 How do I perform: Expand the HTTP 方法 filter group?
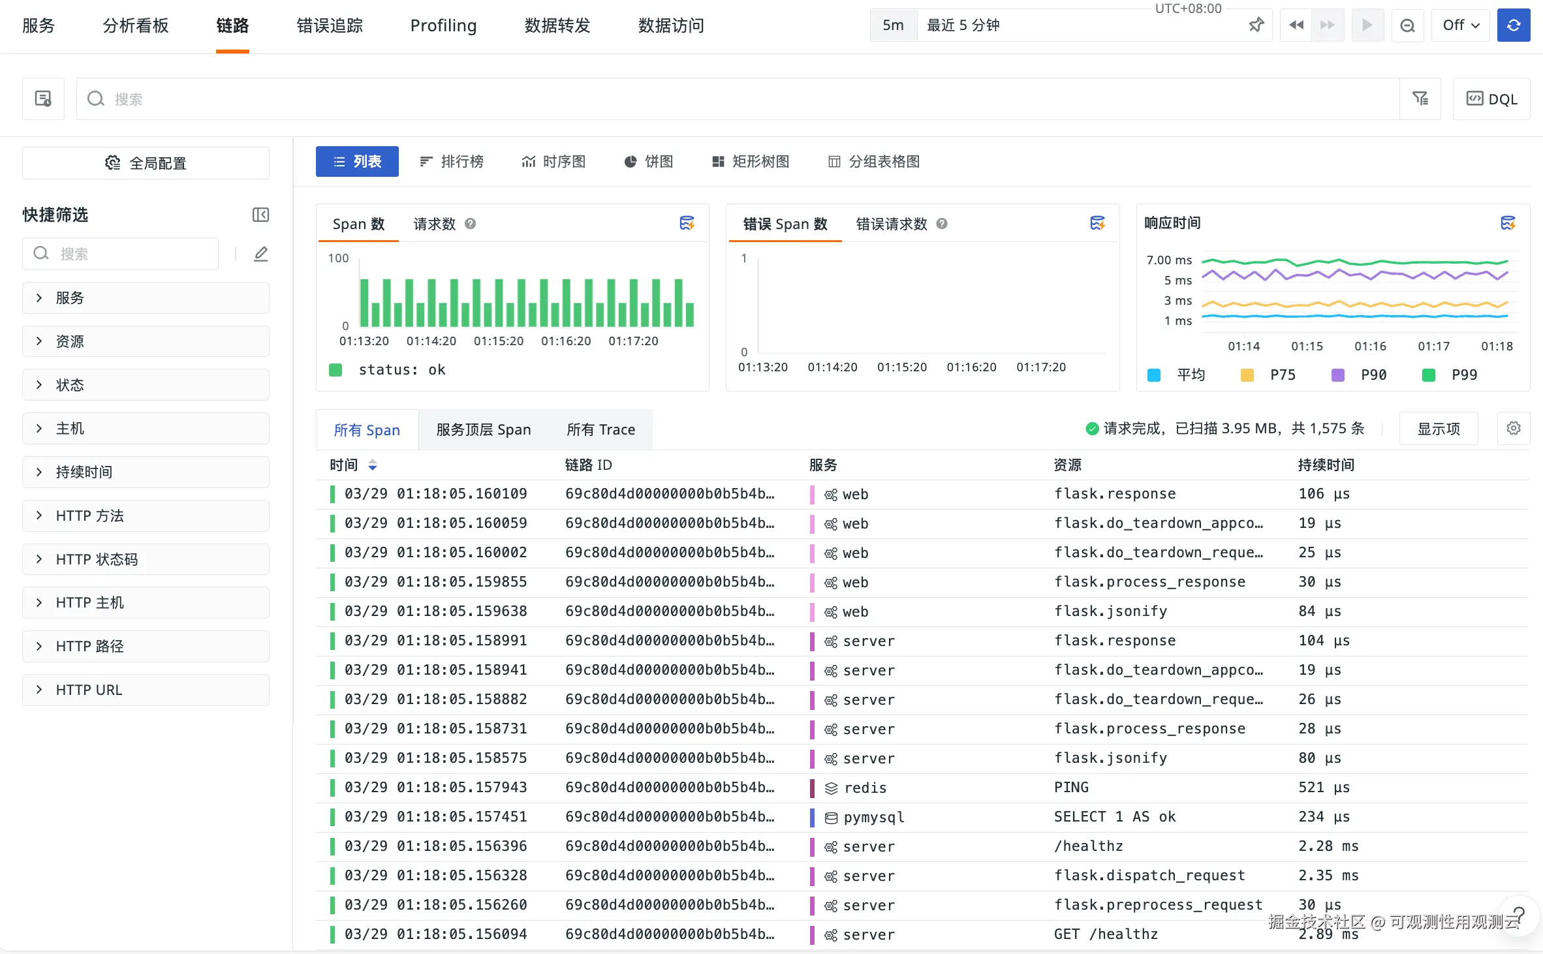click(146, 515)
